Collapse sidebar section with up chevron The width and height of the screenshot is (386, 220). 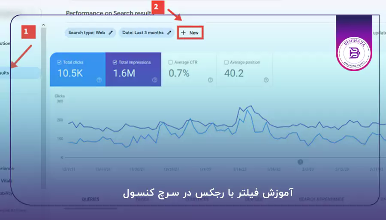[x=44, y=25]
